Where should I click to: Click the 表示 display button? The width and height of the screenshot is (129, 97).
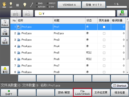pyautogui.click(x=122, y=13)
